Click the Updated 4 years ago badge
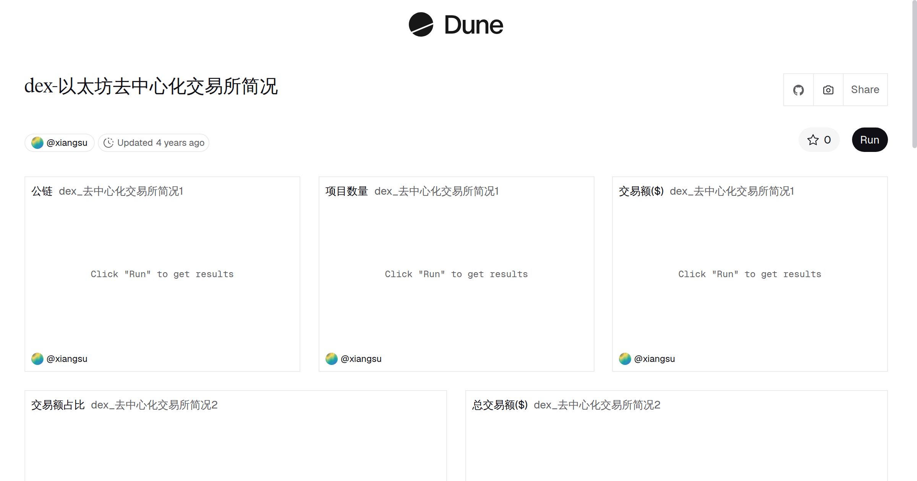Viewport: 917px width, 481px height. (154, 143)
